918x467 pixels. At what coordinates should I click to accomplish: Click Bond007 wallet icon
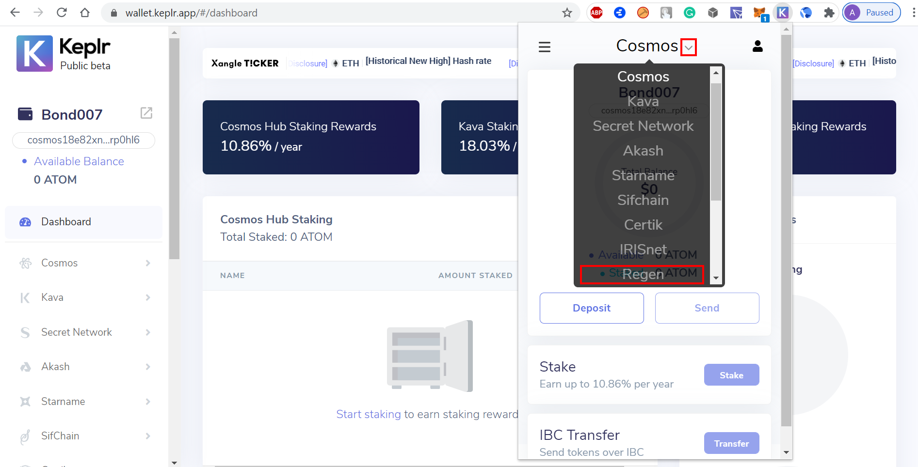(x=25, y=114)
